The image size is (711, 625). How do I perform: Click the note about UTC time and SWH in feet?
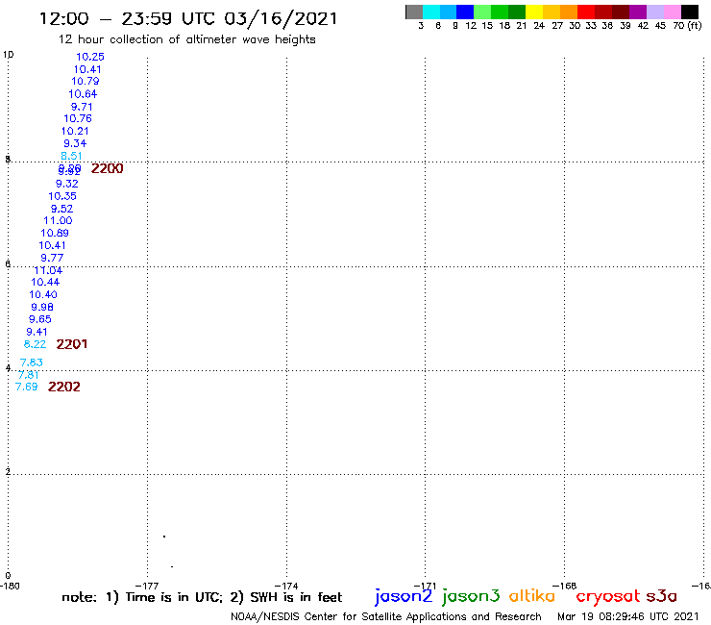202,597
